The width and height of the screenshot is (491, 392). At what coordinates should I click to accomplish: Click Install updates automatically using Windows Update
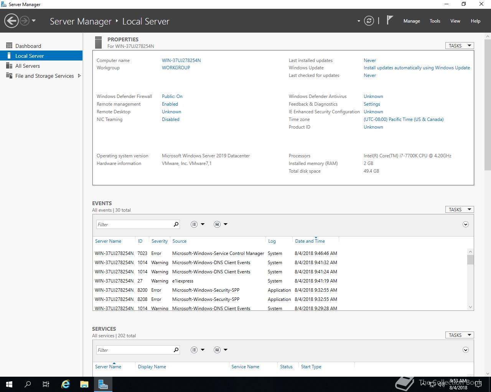tap(417, 68)
